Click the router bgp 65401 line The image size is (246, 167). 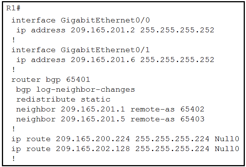51,80
